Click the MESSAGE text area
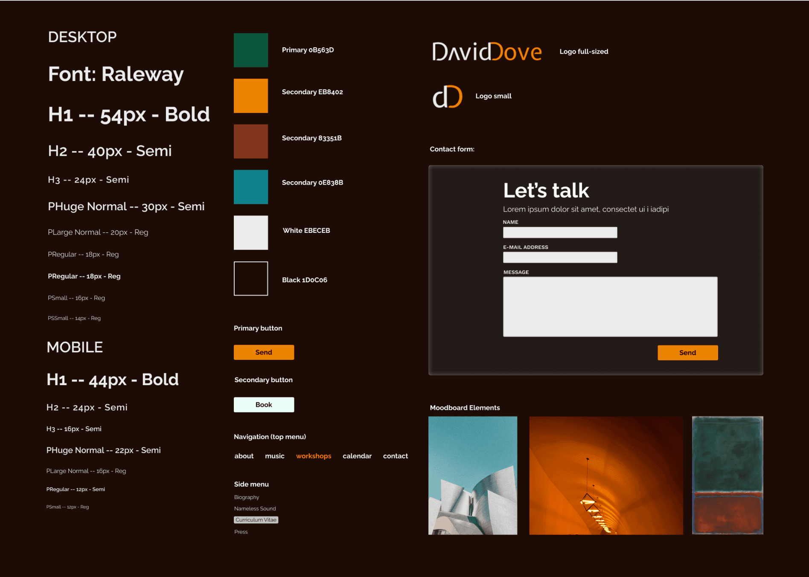 tap(610, 306)
